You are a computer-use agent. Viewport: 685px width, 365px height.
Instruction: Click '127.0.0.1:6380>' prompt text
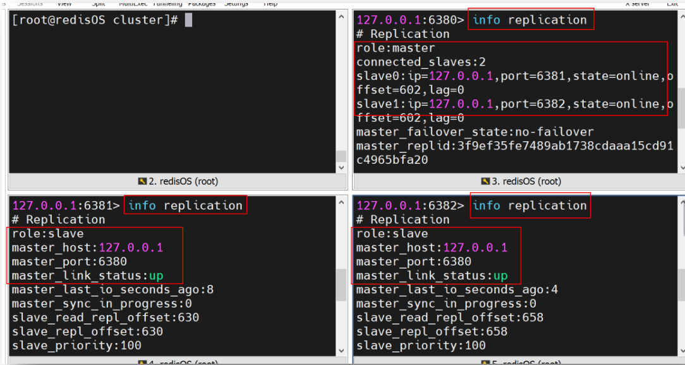pyautogui.click(x=411, y=20)
